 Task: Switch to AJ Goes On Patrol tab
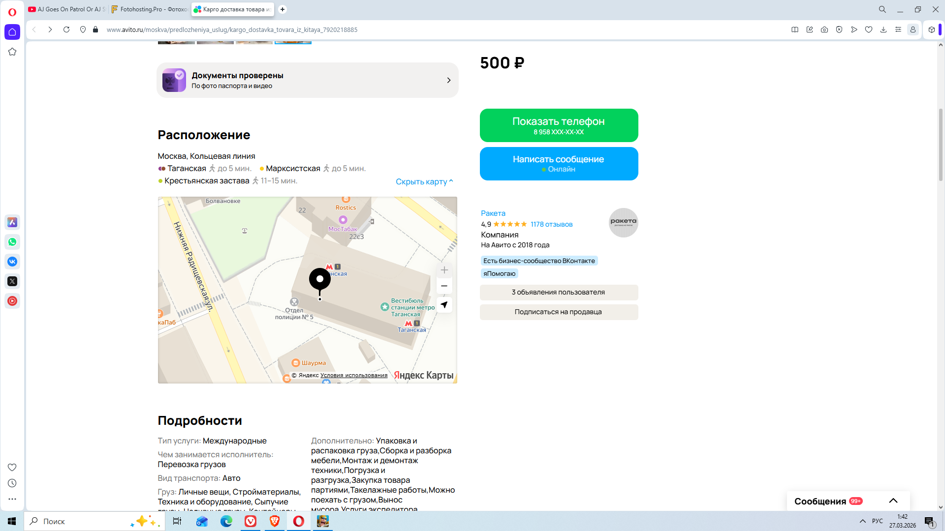tap(67, 9)
